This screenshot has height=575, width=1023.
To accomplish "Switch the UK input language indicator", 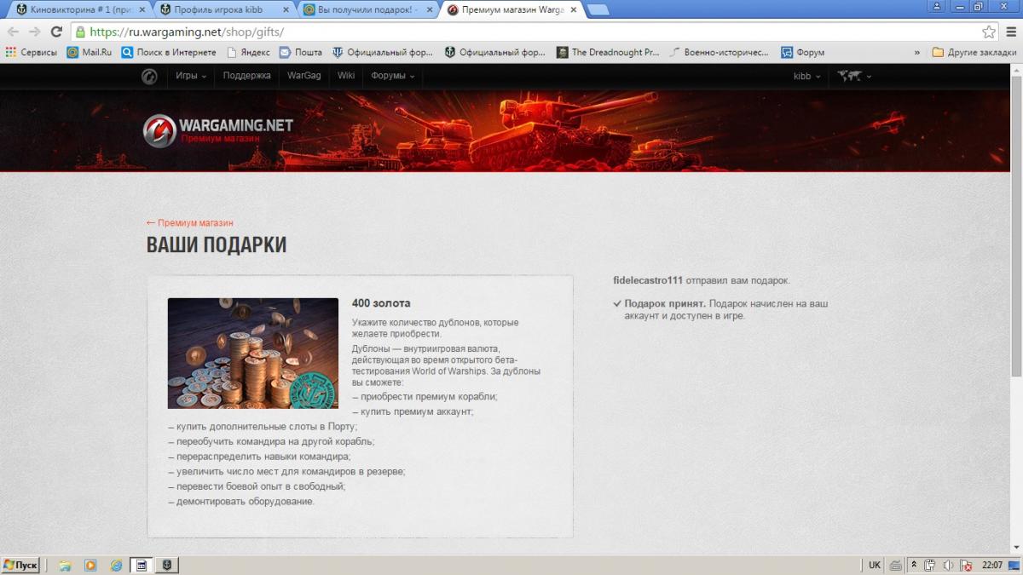I will 875,565.
